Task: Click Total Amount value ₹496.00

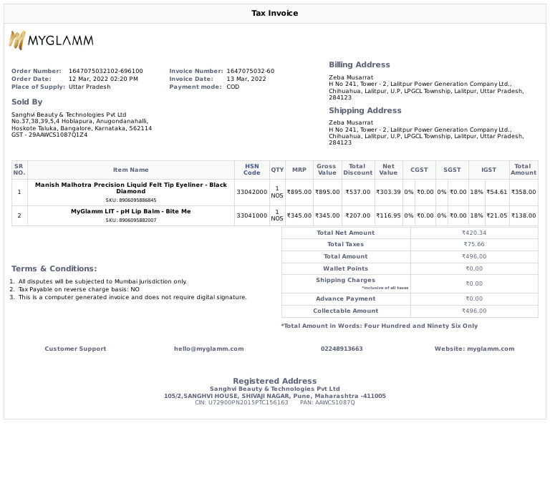Action: point(474,257)
